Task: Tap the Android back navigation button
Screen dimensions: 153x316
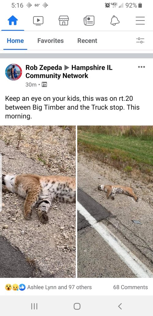Action: (120, 306)
